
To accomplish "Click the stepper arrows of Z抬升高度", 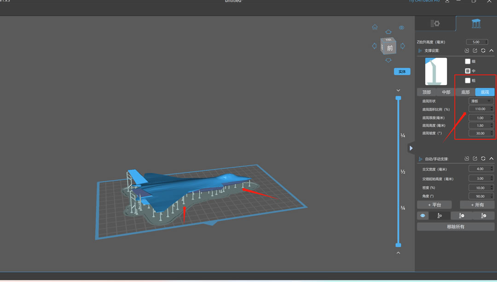I will point(486,42).
